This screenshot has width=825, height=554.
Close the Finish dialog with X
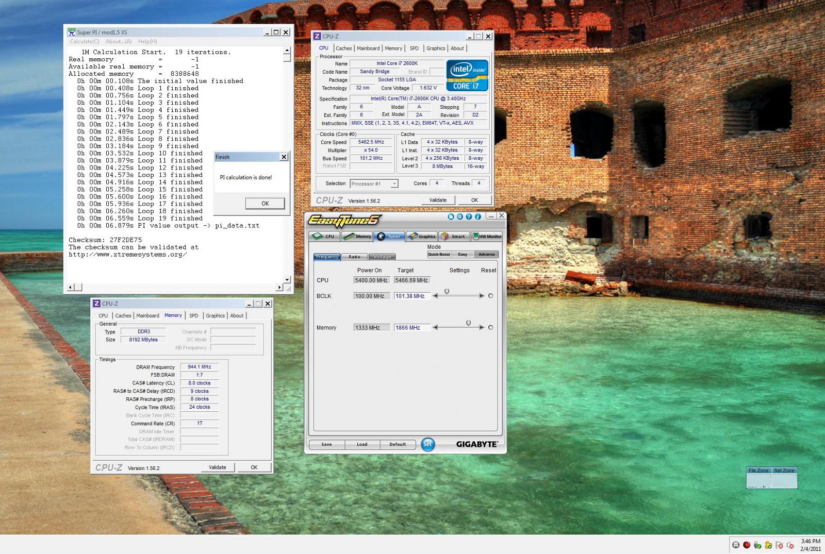(x=284, y=157)
